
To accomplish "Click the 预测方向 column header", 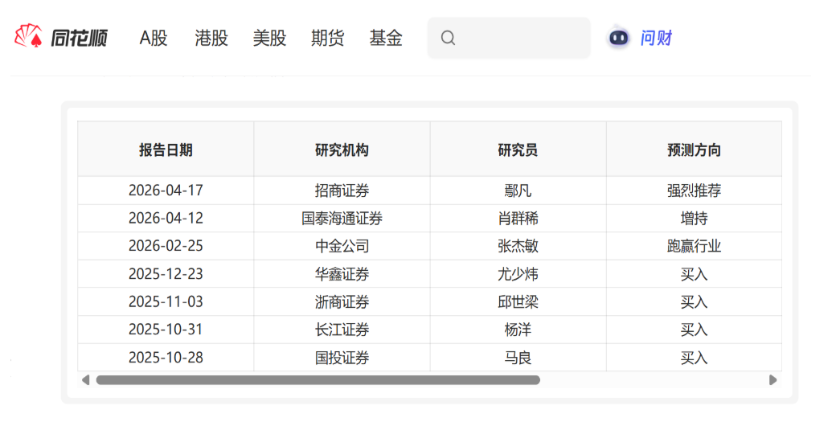I will [x=694, y=150].
